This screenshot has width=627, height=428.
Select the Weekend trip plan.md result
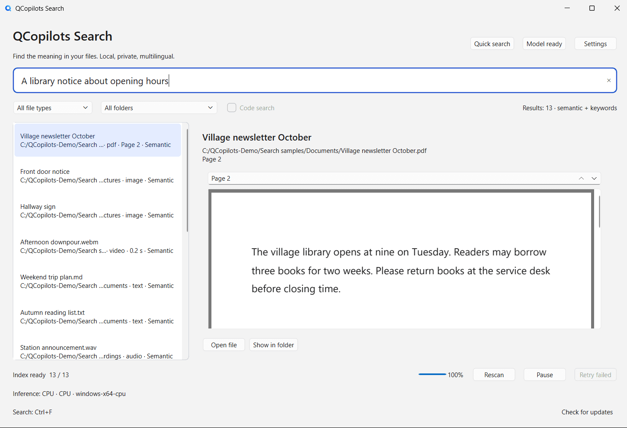(x=98, y=281)
